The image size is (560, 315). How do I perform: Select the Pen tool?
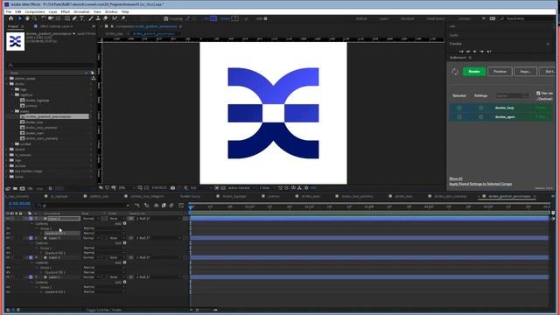click(74, 18)
